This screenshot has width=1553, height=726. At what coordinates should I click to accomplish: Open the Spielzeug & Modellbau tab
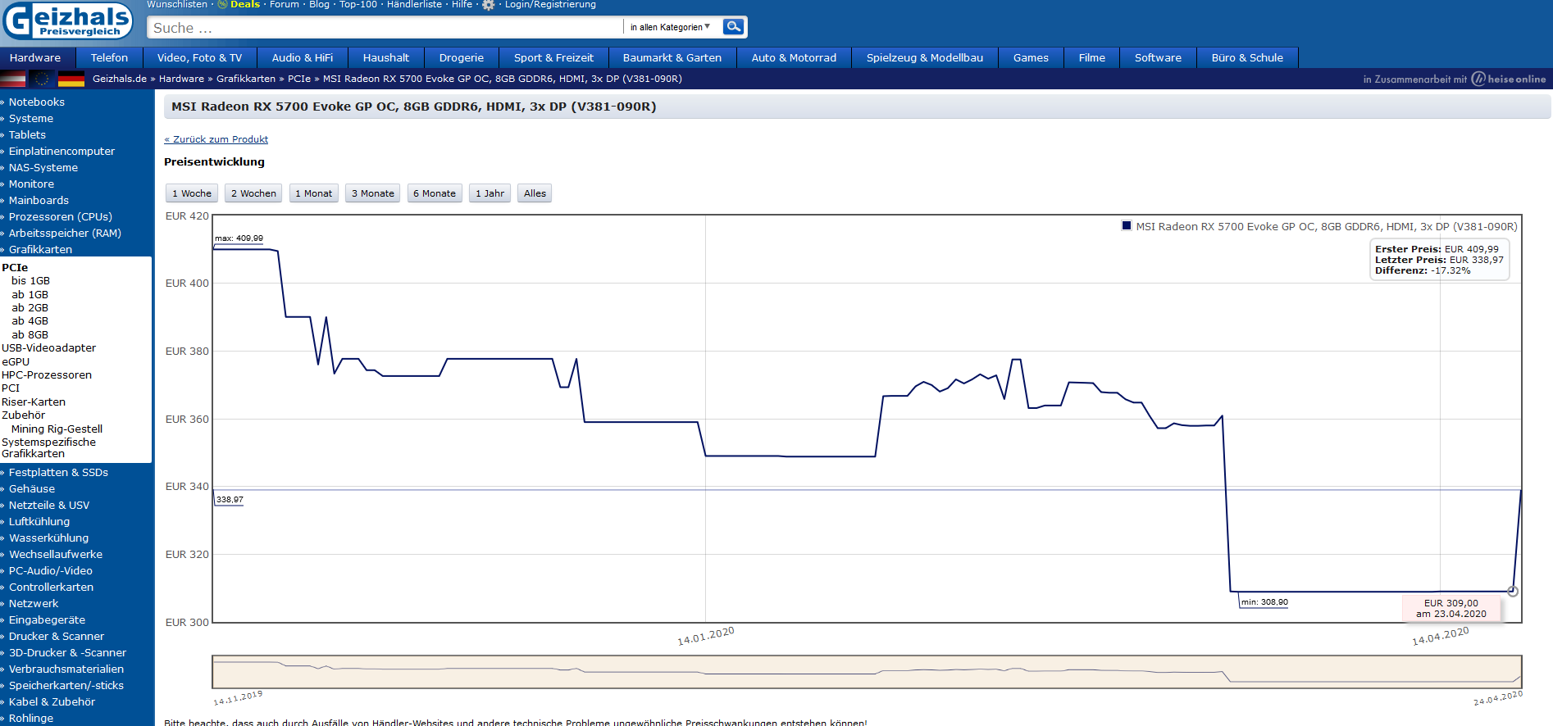925,57
